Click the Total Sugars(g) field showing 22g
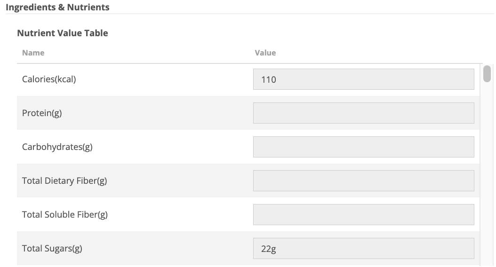The width and height of the screenshot is (496, 267). coord(363,249)
